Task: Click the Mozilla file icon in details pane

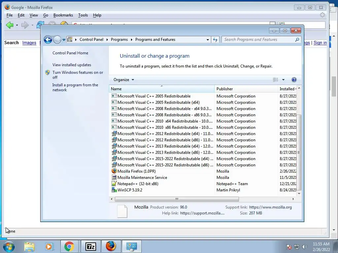Action: click(122, 211)
